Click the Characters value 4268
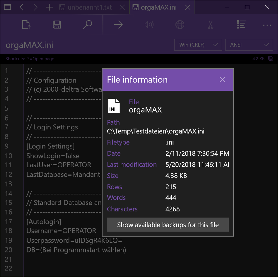 click(173, 209)
